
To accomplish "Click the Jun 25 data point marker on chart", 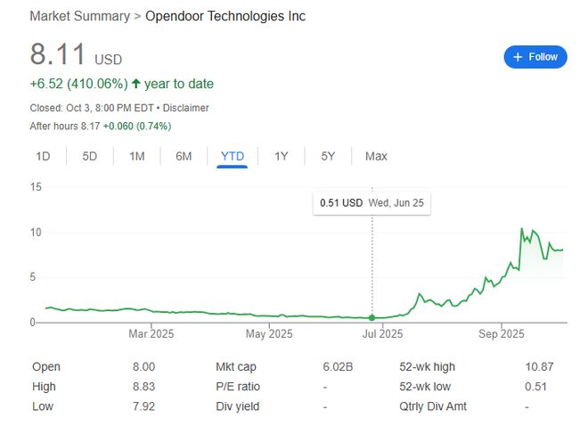I will (x=372, y=317).
